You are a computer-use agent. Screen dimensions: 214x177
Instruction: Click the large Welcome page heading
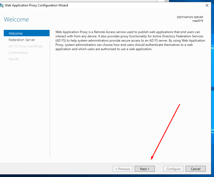point(16,19)
